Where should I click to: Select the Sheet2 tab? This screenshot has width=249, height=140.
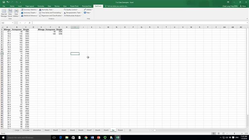click(x=47, y=130)
